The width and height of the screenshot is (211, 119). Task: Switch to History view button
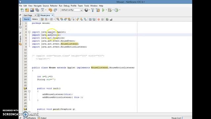[35, 19]
